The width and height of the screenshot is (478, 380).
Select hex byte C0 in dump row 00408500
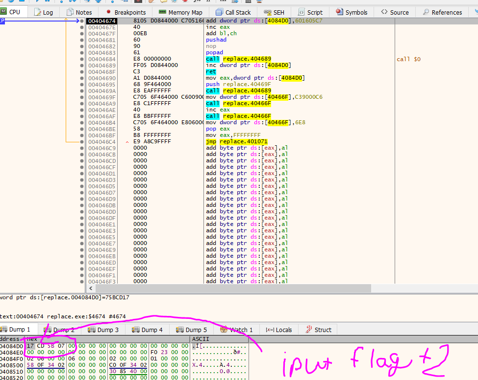coord(113,365)
